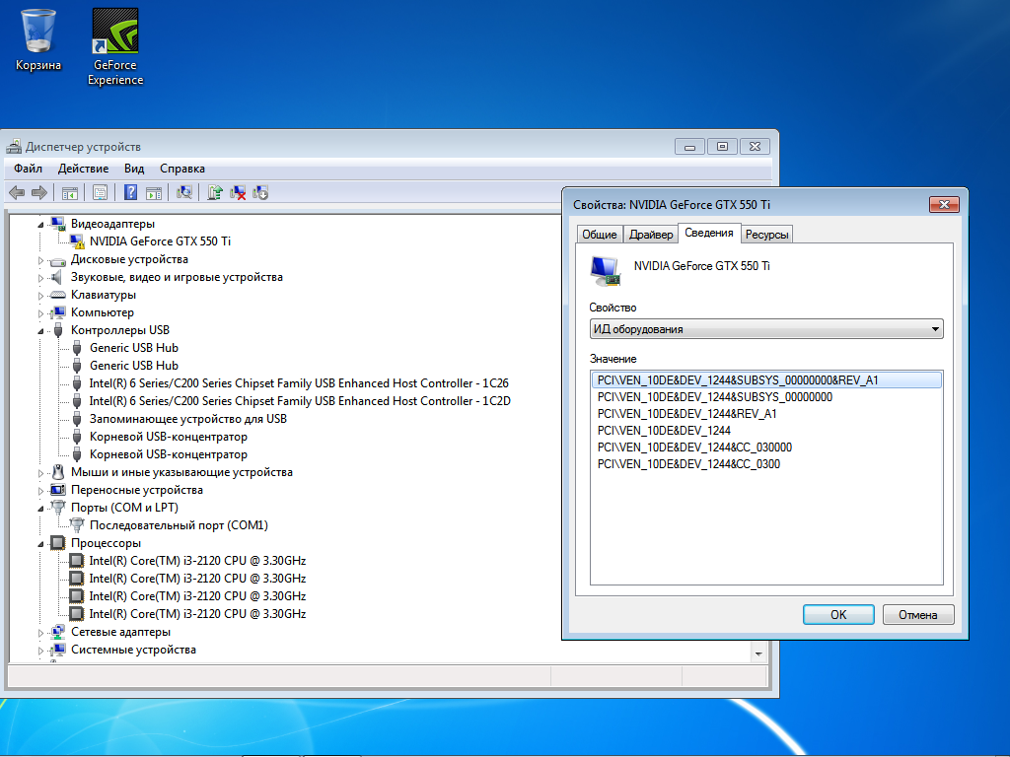The image size is (1010, 757).
Task: Open the ИД оборудования property dropdown
Action: pyautogui.click(x=766, y=329)
